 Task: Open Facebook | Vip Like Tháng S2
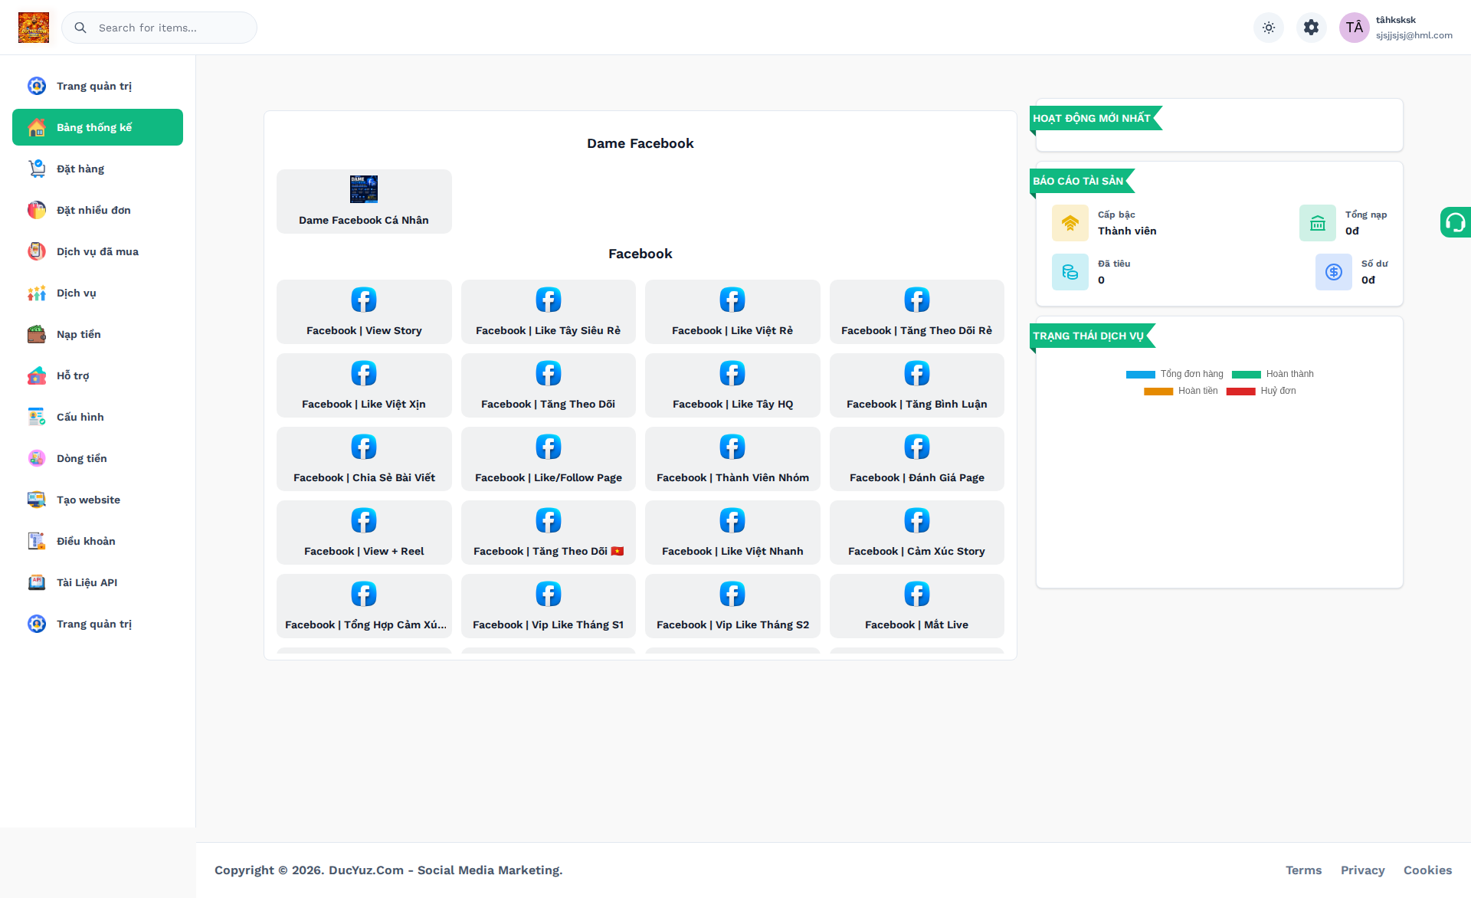(x=732, y=606)
